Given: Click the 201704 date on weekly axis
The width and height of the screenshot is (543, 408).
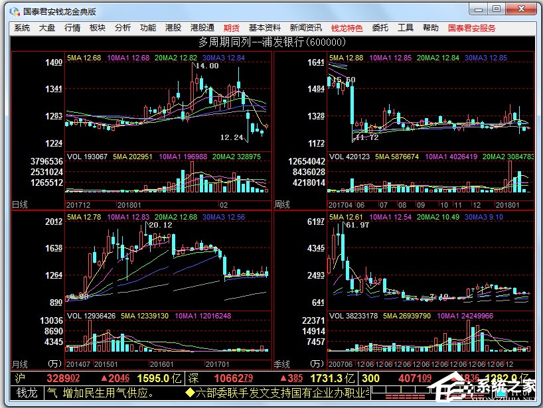Looking at the screenshot, I should [341, 205].
